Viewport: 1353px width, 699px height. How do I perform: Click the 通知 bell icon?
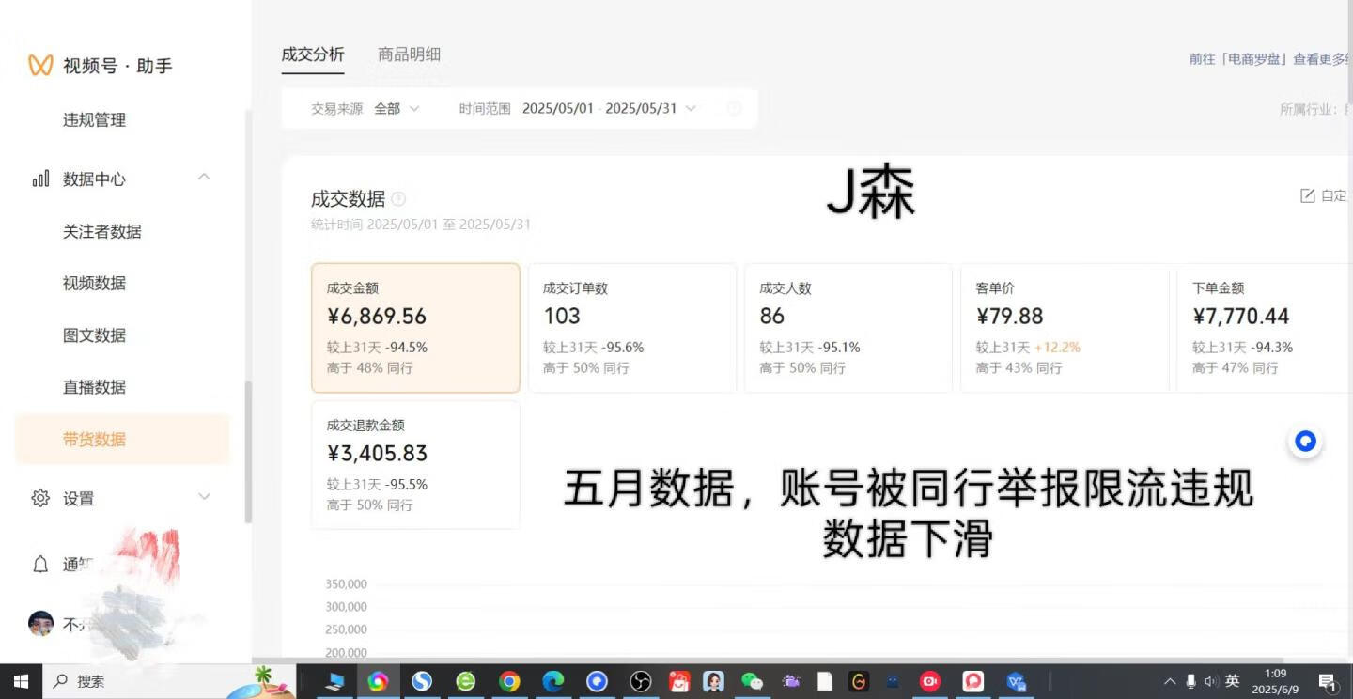tap(39, 564)
